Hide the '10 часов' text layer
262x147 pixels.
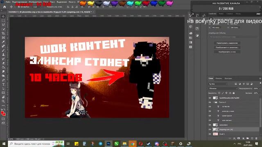point(210,107)
